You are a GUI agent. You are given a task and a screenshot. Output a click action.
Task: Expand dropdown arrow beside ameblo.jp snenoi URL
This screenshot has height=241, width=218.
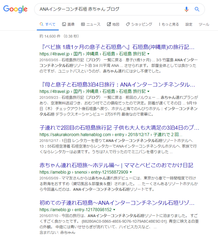coord(131,172)
